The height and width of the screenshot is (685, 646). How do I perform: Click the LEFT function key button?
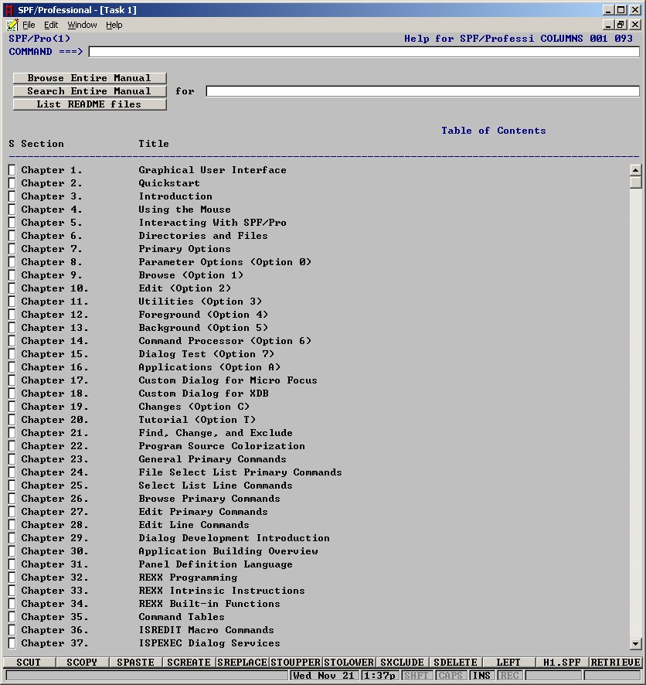(508, 663)
